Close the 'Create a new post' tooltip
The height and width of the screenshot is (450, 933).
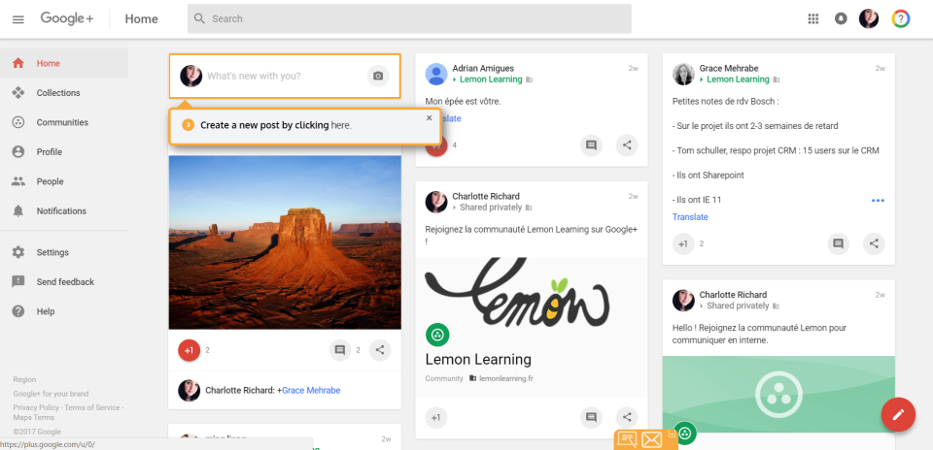430,118
